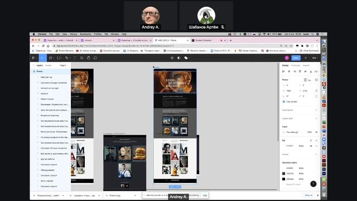357x201 pixels.
Task: Switch frame to portrait orientation
Action: tap(305, 80)
